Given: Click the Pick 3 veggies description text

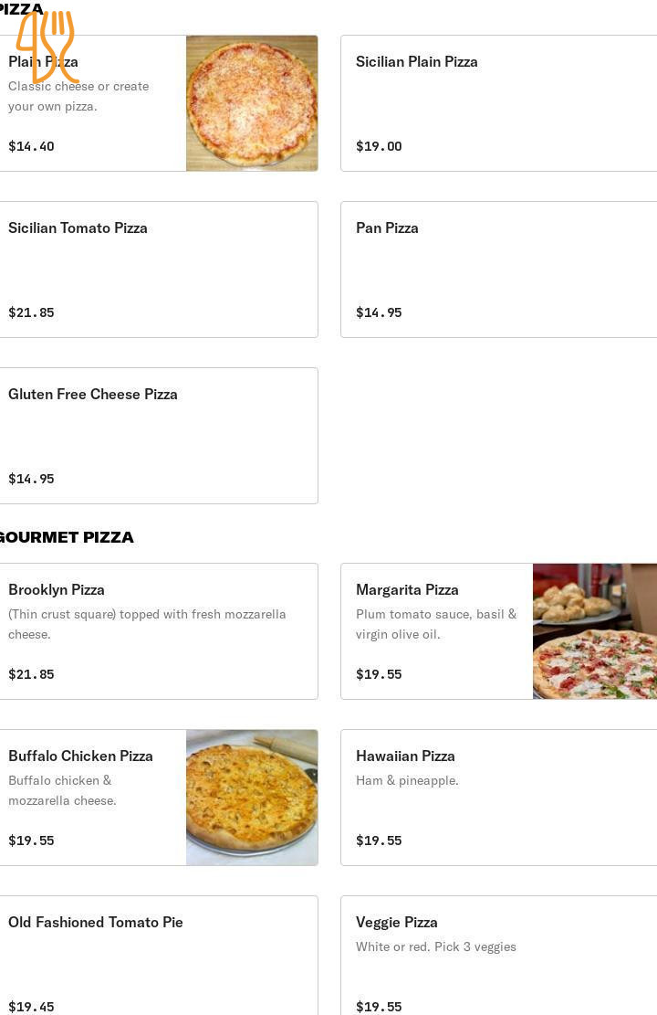Looking at the screenshot, I should pos(436,946).
